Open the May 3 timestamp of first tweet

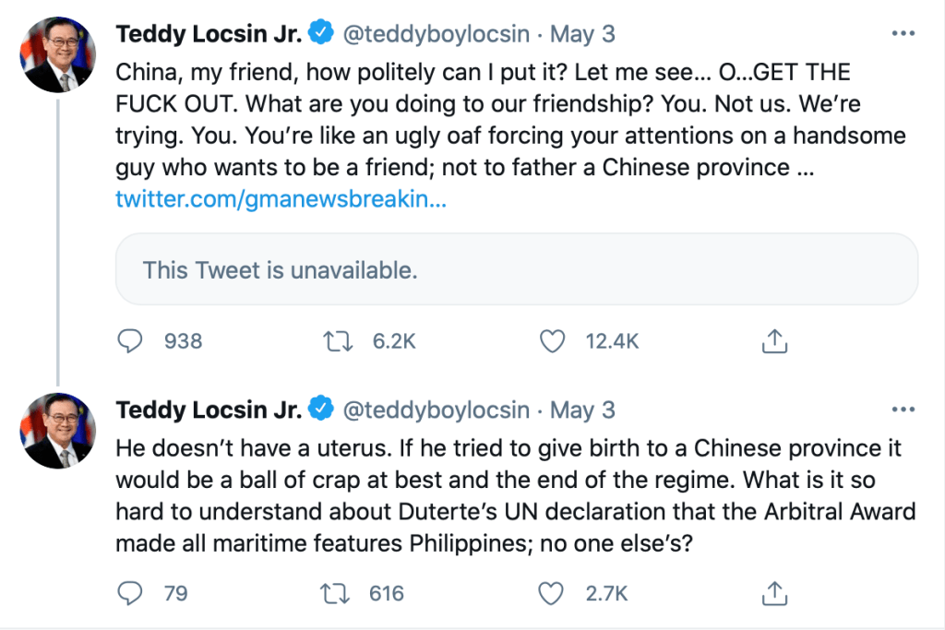click(x=582, y=34)
